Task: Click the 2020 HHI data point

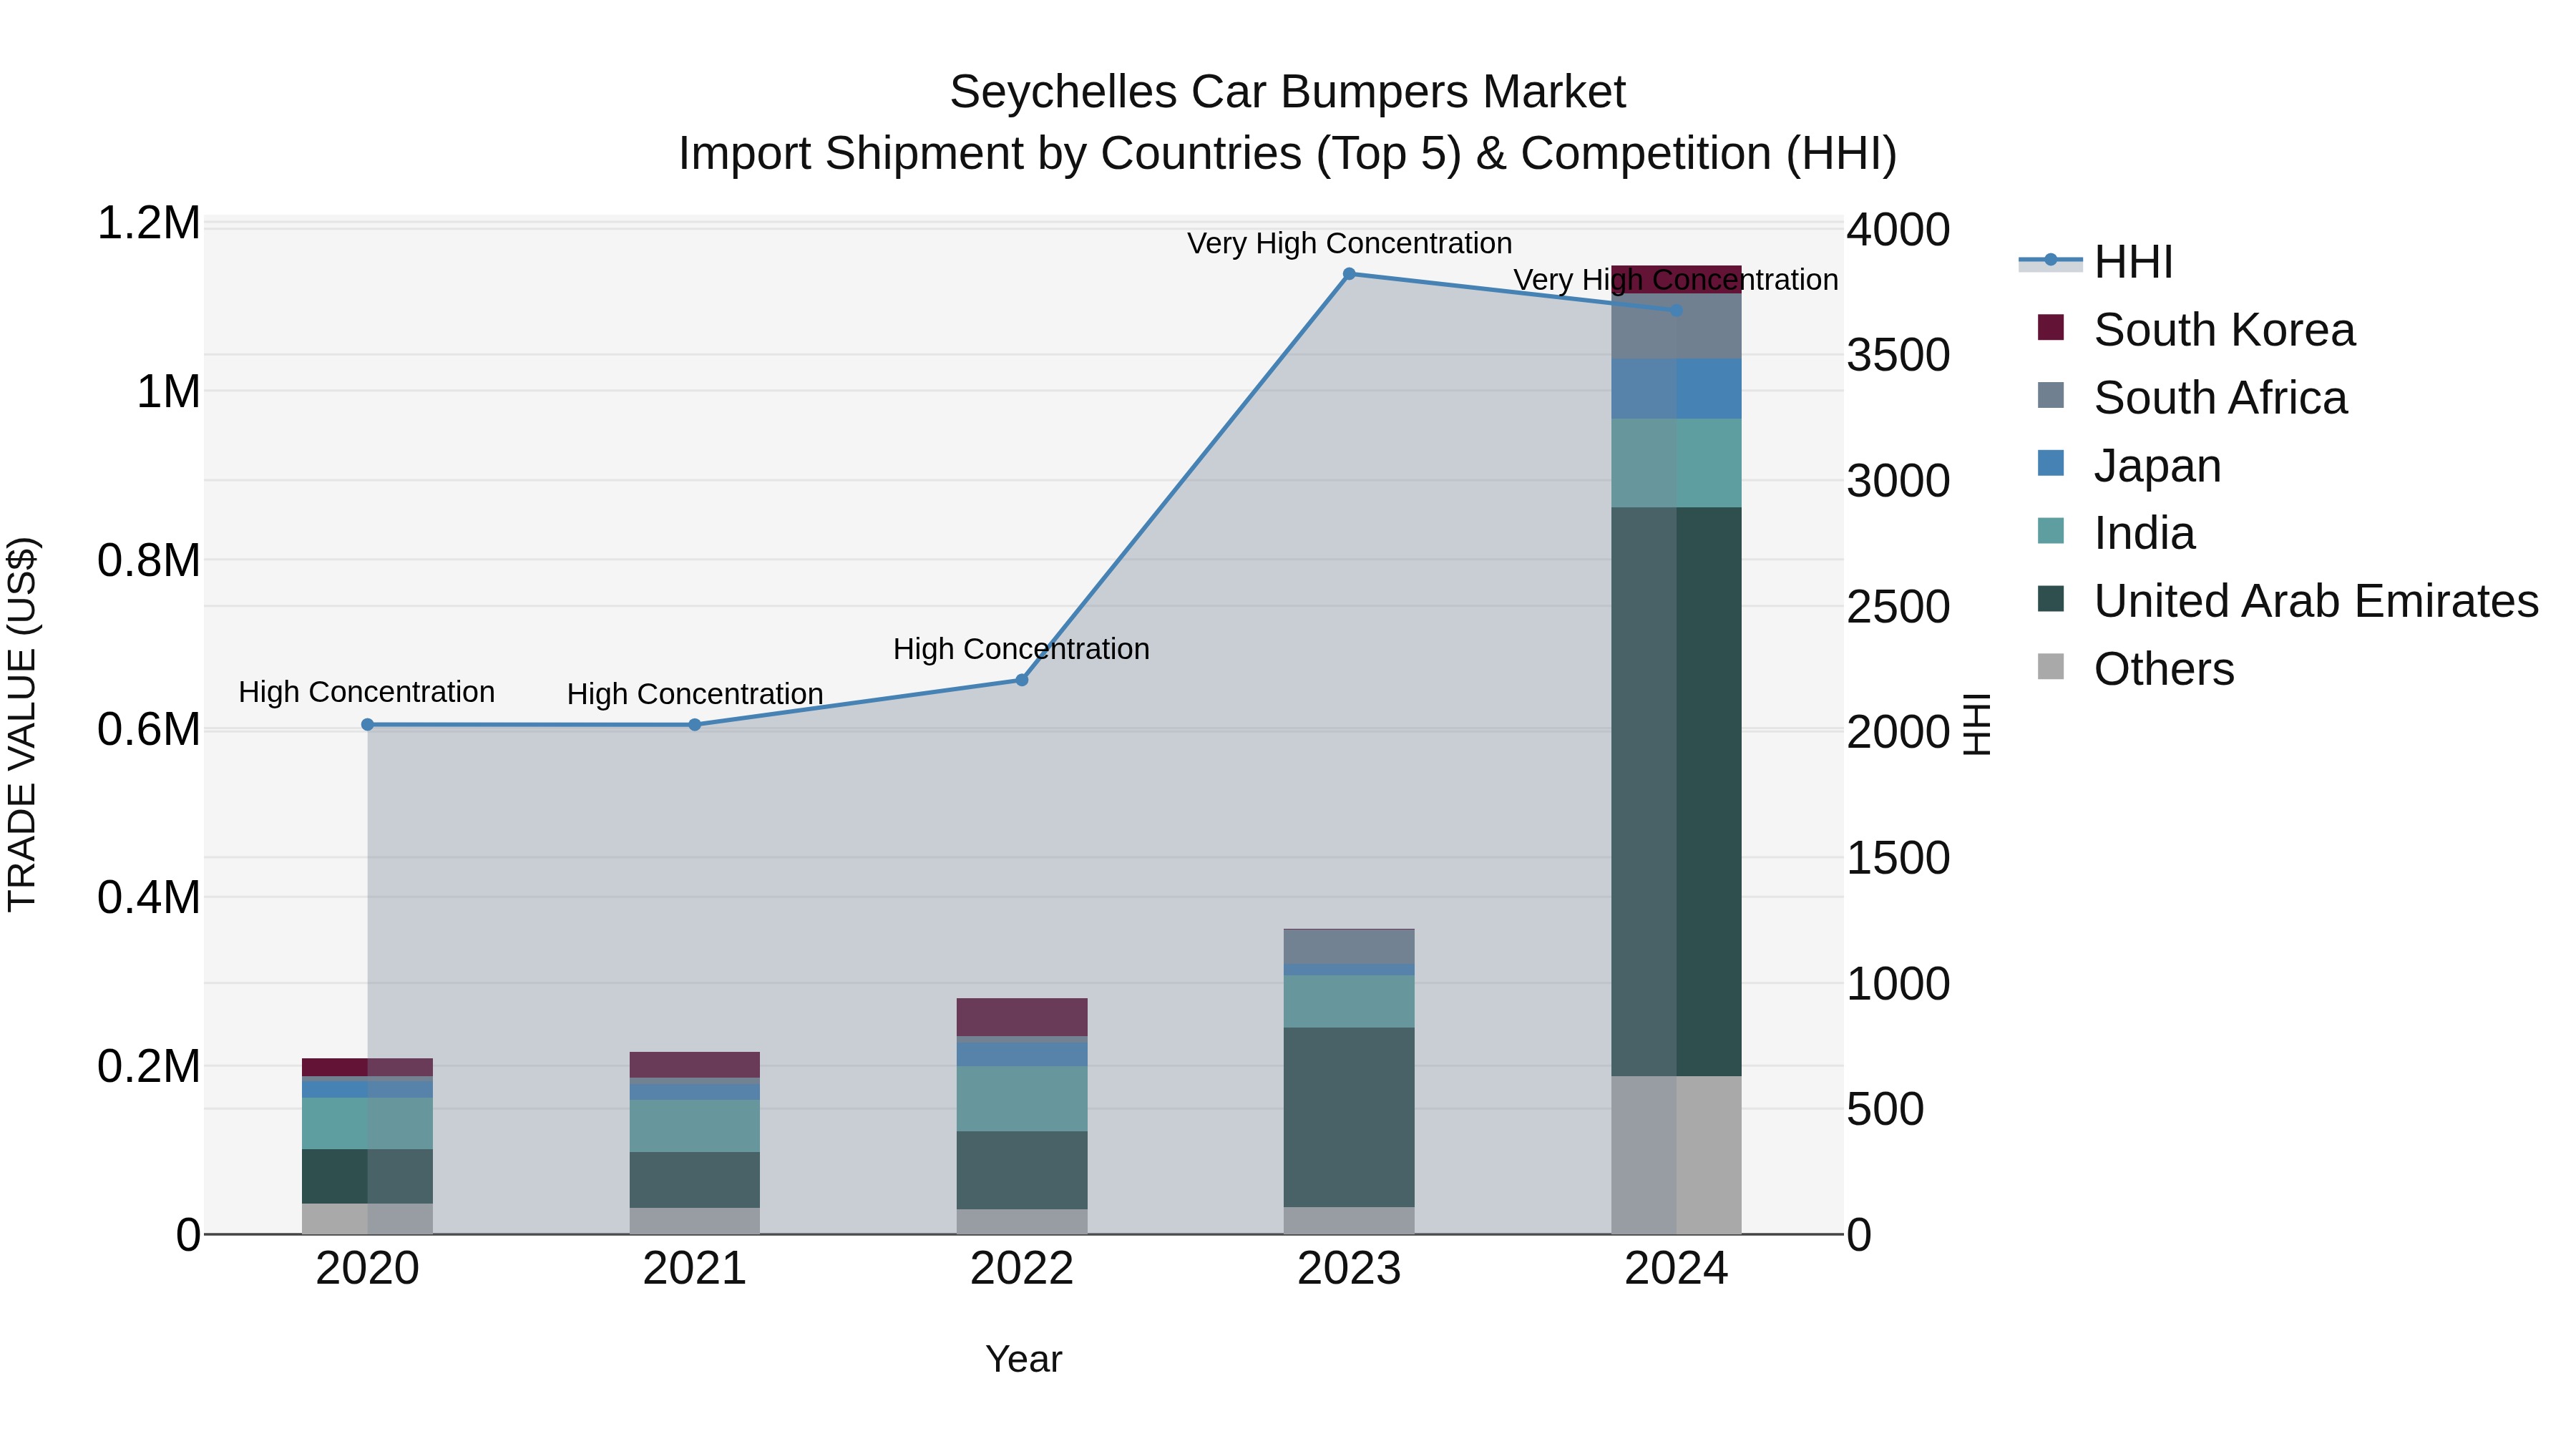Action: 367,725
